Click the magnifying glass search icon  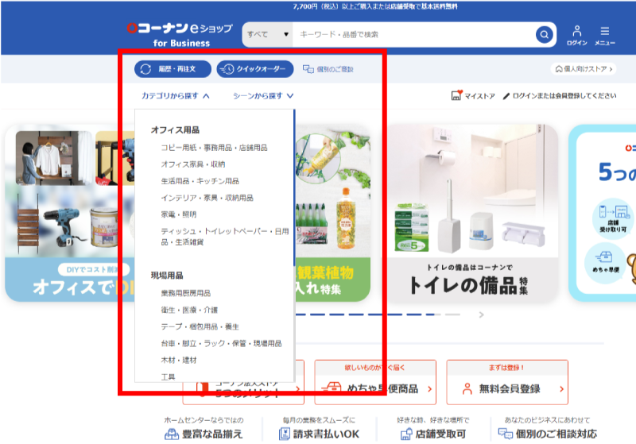(544, 34)
